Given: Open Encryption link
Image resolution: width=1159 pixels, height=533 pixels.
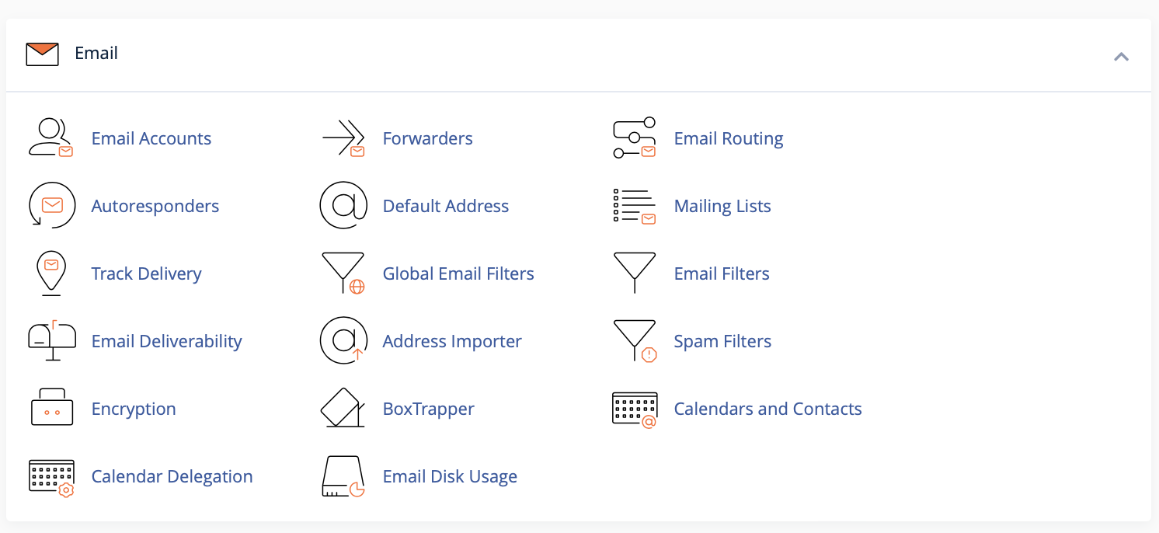Looking at the screenshot, I should [134, 409].
